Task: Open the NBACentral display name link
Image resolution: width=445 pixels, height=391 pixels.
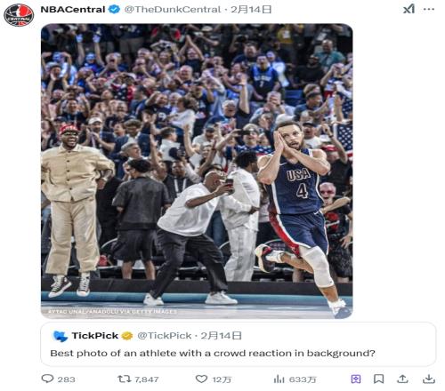Action: point(73,10)
